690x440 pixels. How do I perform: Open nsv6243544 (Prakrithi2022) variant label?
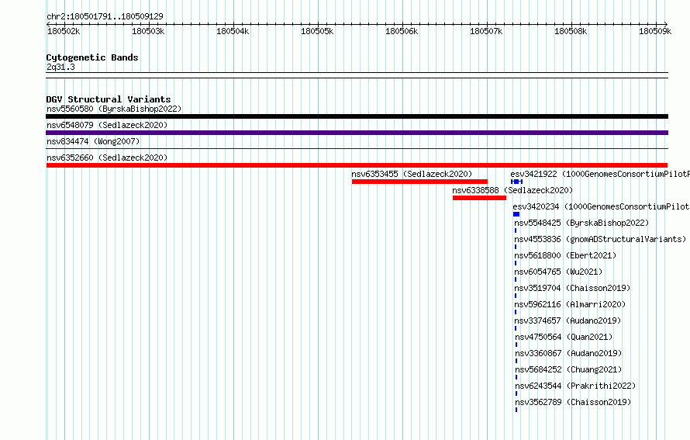pyautogui.click(x=575, y=386)
